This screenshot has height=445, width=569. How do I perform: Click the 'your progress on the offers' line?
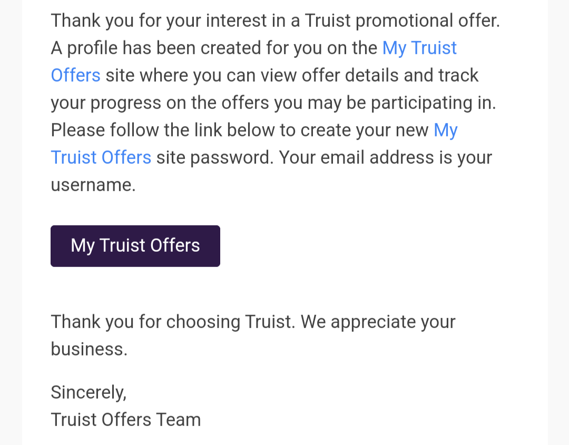273,103
